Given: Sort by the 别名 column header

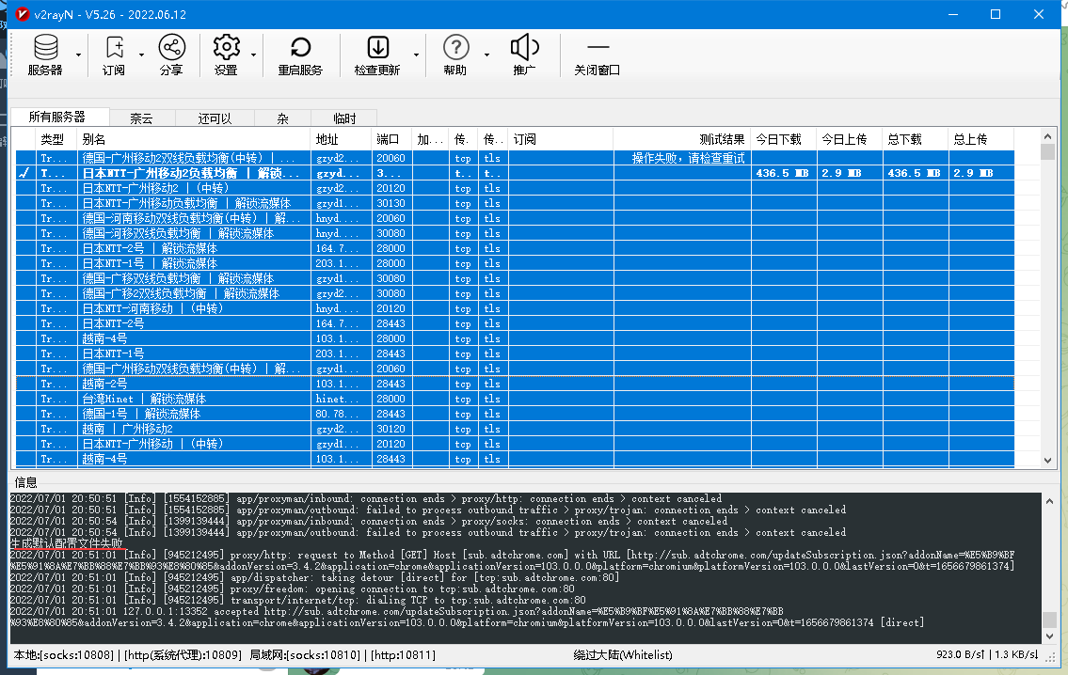Looking at the screenshot, I should tap(194, 139).
